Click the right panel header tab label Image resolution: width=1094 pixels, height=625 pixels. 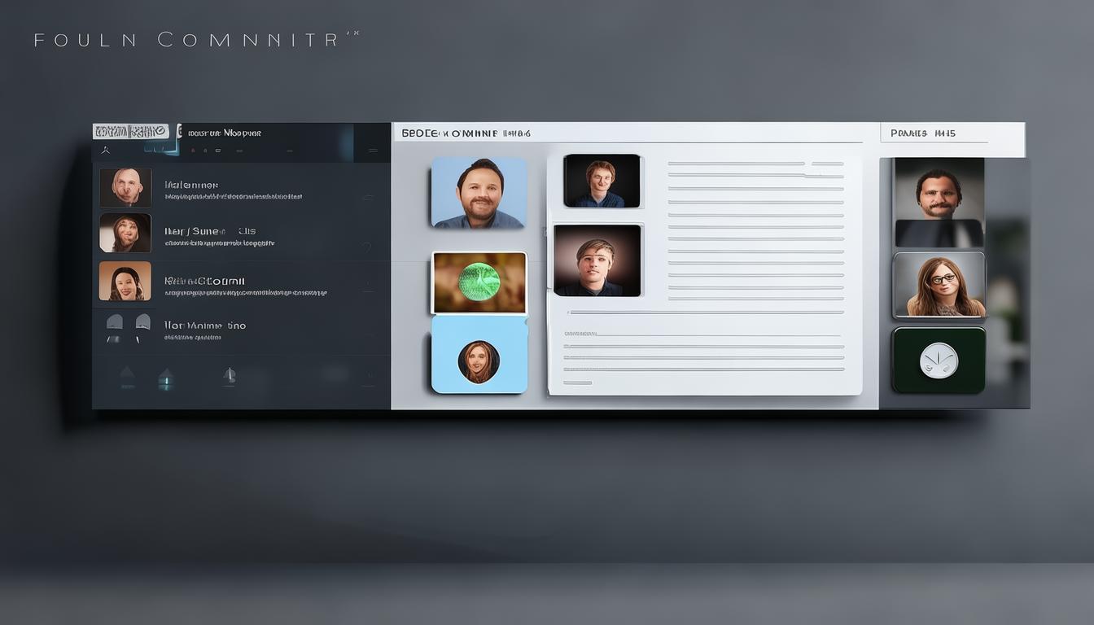coord(923,133)
